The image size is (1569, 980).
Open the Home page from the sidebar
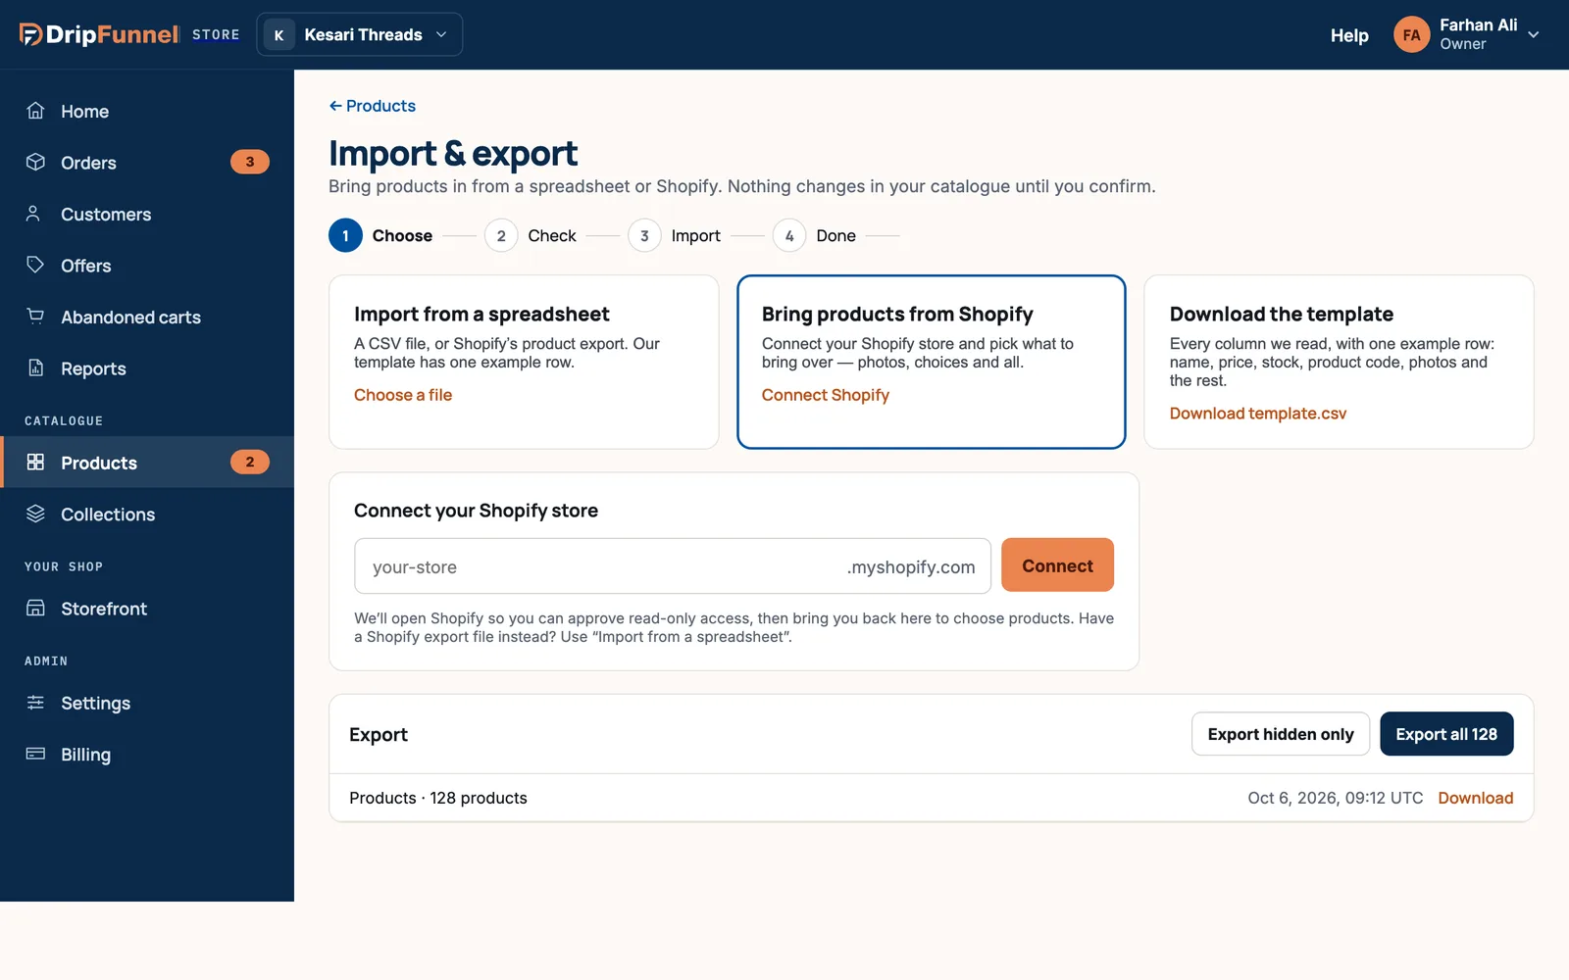click(x=147, y=112)
